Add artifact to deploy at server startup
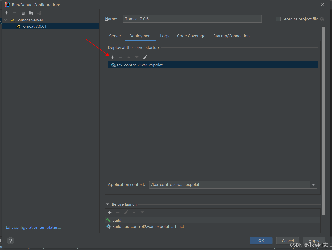 pos(113,57)
